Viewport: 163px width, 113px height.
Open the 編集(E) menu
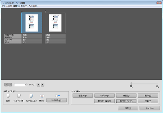[x=16, y=6]
